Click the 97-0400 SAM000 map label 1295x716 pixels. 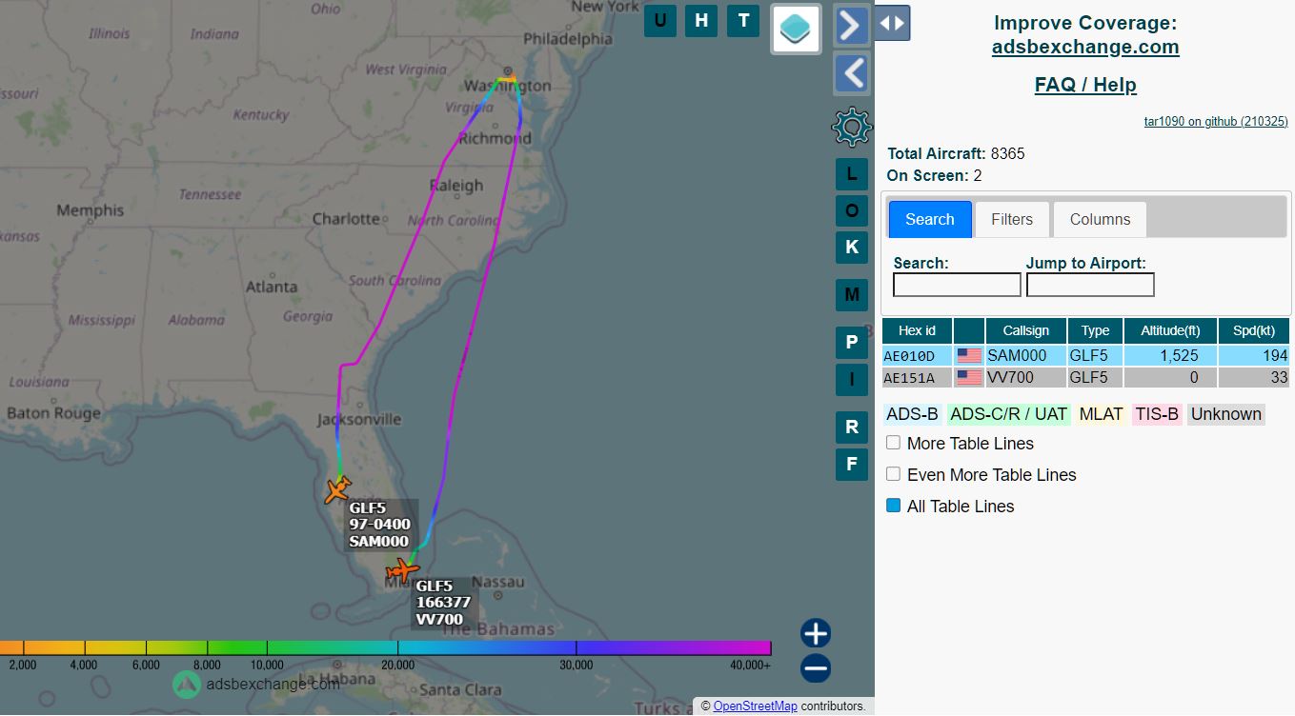tap(380, 525)
